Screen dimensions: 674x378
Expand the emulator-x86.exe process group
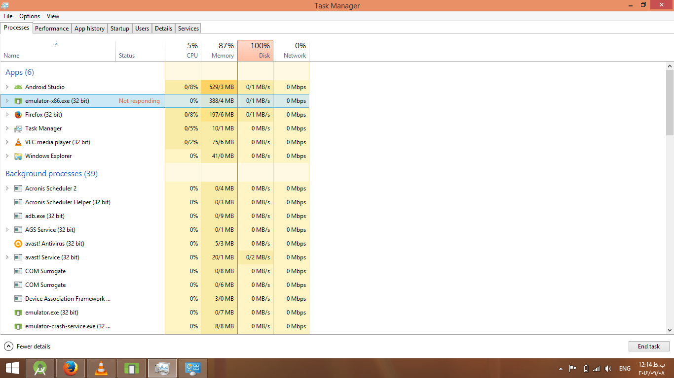7,101
